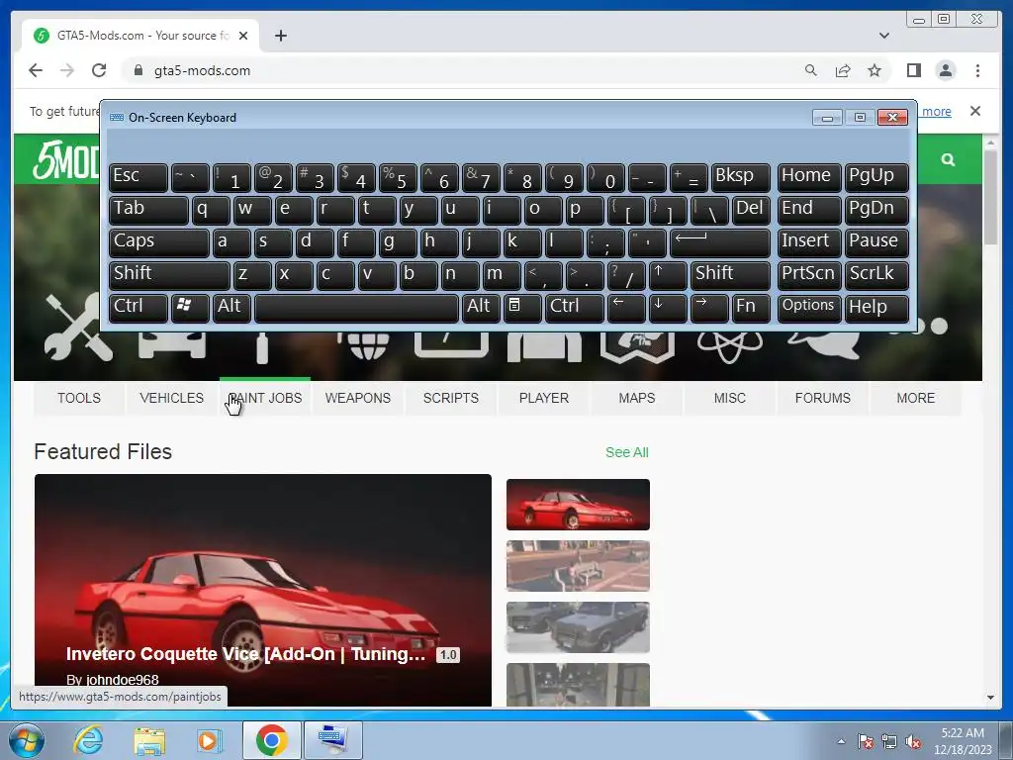The height and width of the screenshot is (760, 1013).
Task: Open the zoom magnifier in the address bar
Action: 811,70
